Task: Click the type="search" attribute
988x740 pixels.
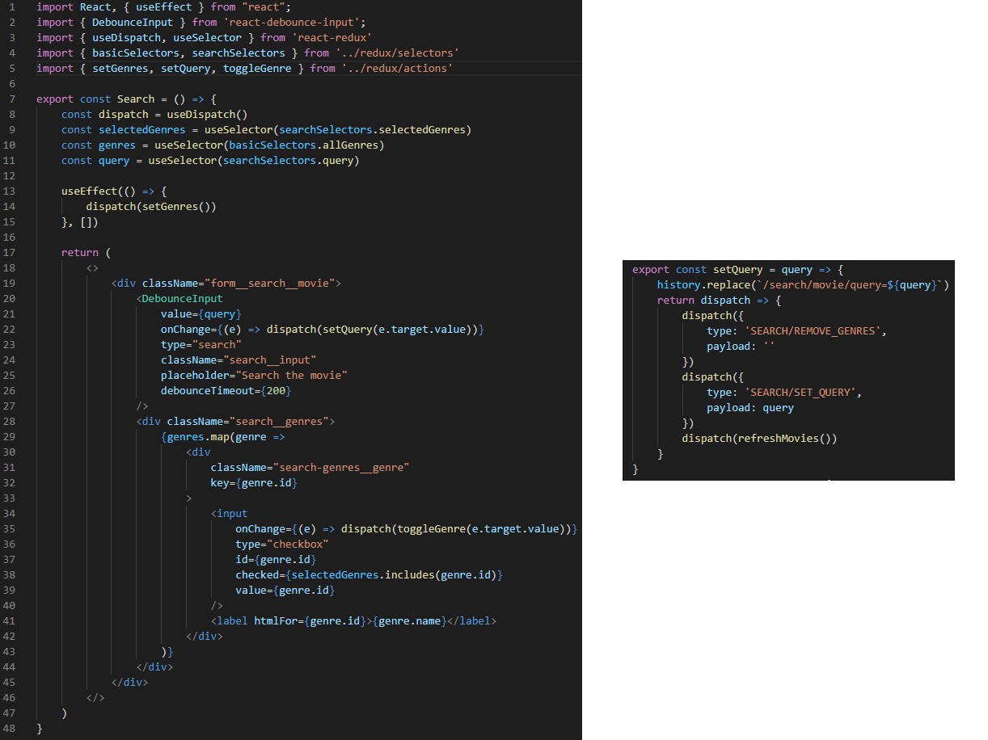Action: point(201,344)
